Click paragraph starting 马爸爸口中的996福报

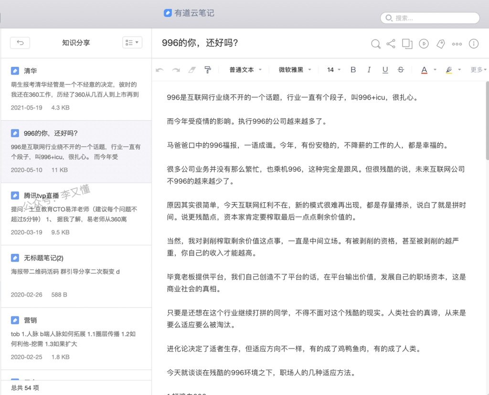[308, 145]
